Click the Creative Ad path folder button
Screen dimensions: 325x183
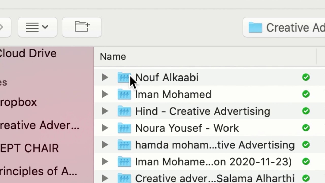point(284,27)
